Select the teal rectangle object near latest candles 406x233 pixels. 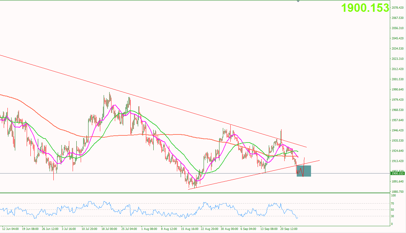[x=304, y=171]
